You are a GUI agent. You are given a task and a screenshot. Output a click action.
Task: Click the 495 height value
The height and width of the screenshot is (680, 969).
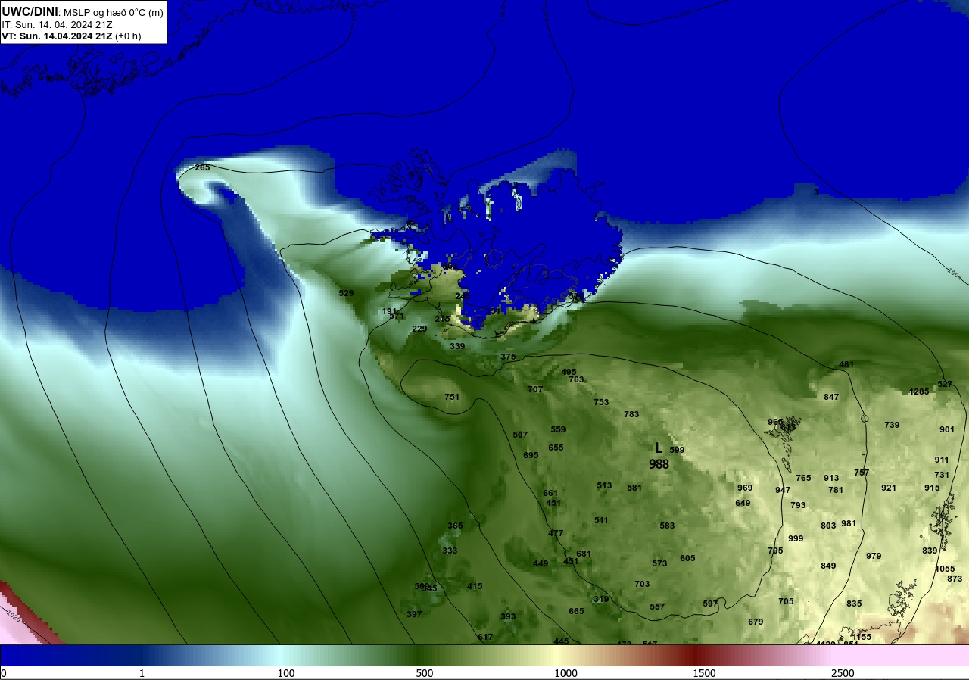[569, 372]
